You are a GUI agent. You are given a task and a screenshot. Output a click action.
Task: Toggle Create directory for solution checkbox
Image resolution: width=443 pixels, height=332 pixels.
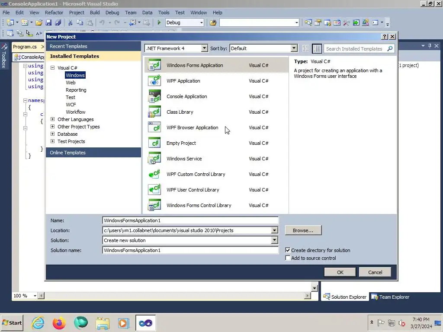pyautogui.click(x=288, y=250)
